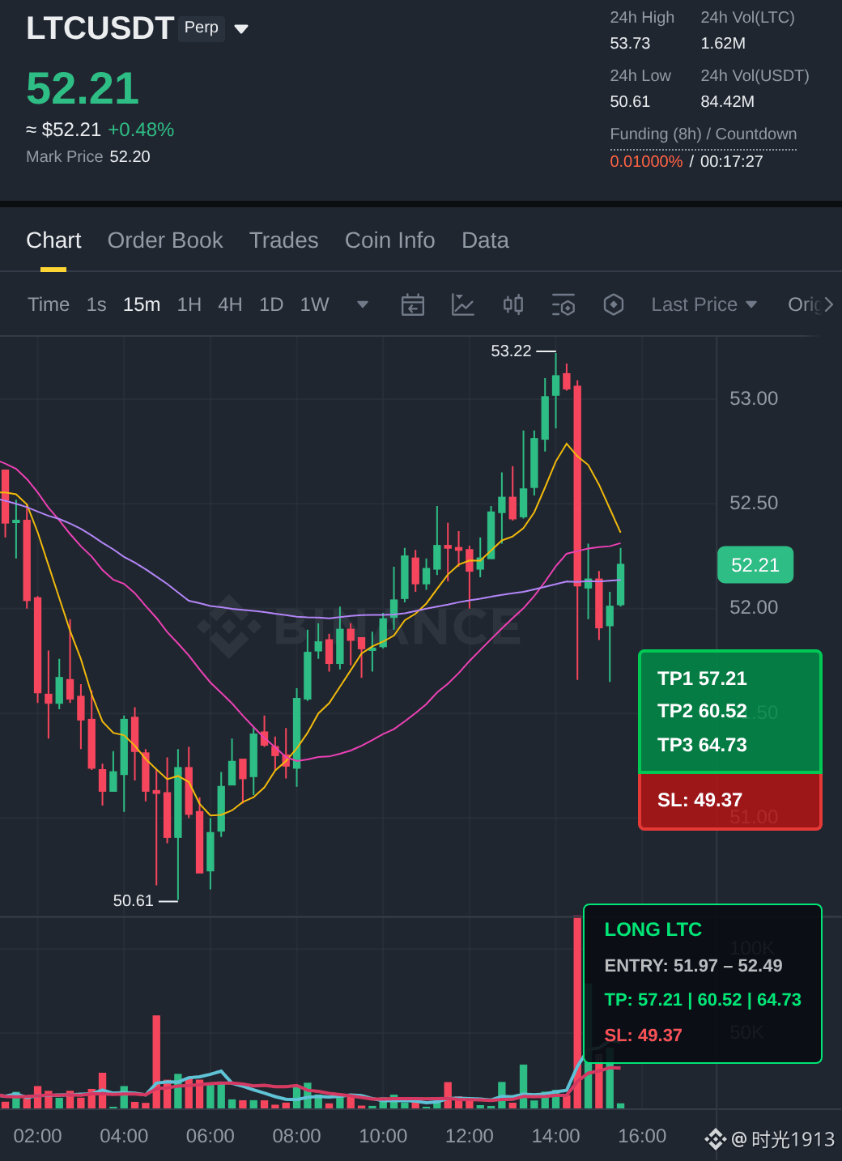
Task: Select the 15m time interval
Action: (x=142, y=304)
